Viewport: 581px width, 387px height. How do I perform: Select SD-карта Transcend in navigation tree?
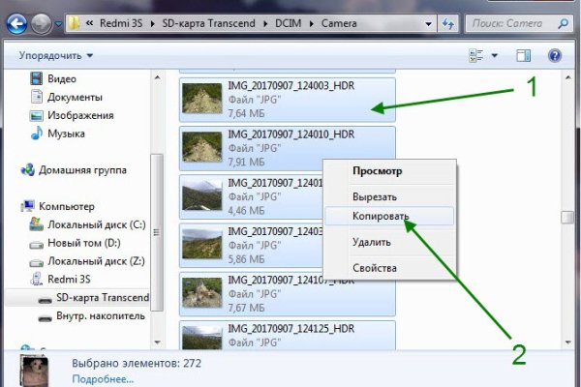pyautogui.click(x=101, y=297)
